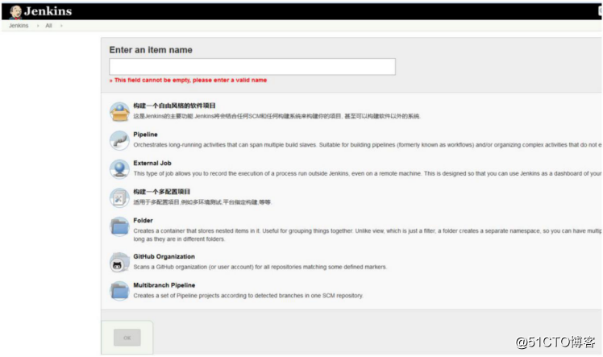Viewport: 603px width, 357px height.
Task: Click External Job description 'This type of job'
Action: pos(368,174)
